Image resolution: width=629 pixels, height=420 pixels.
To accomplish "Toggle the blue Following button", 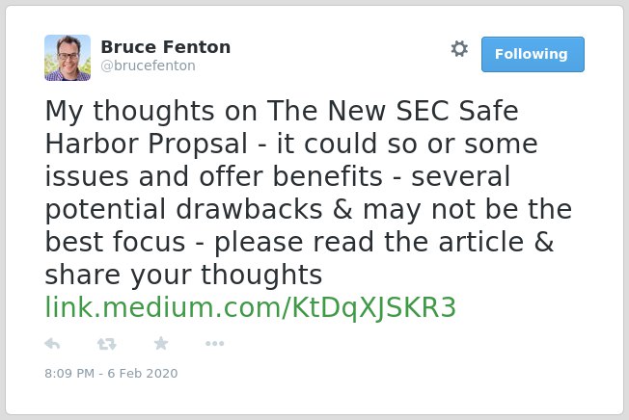I will 533,54.
